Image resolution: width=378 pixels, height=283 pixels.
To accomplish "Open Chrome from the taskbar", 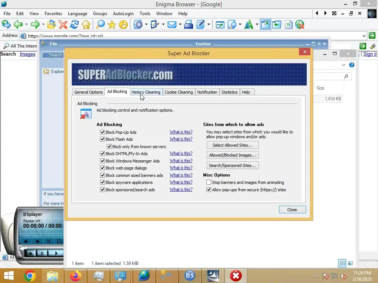I will (30, 276).
